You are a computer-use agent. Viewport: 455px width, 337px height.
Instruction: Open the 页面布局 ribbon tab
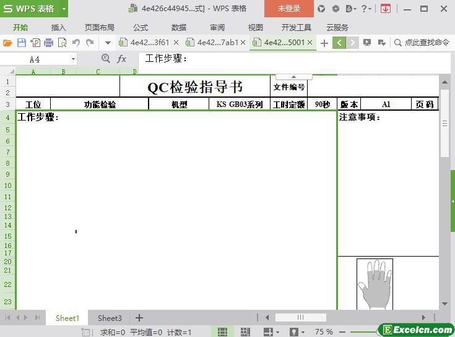click(x=100, y=28)
